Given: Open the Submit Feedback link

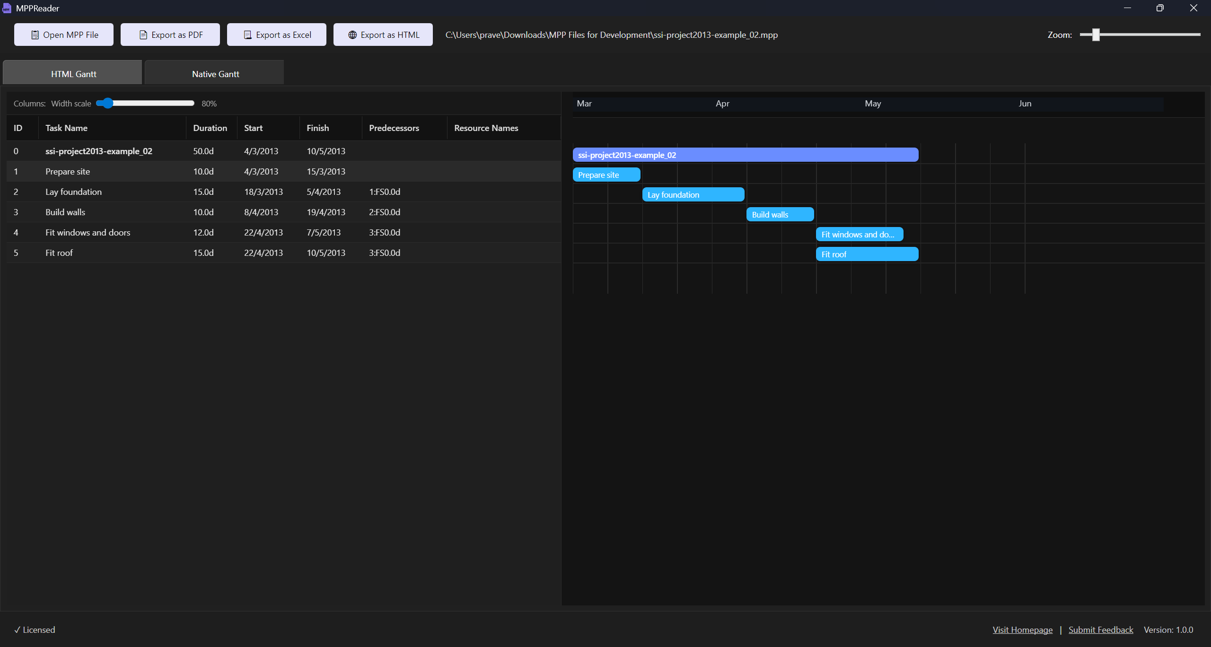Looking at the screenshot, I should 1101,630.
